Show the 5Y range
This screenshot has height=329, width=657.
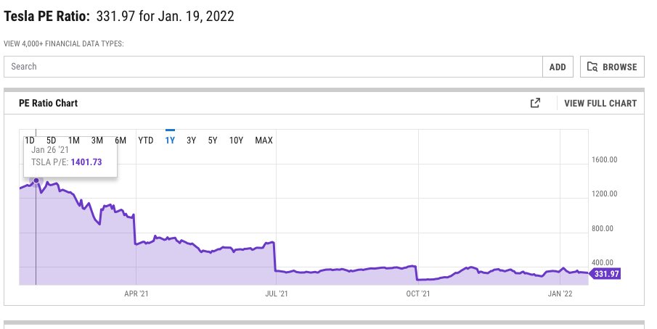tap(213, 140)
